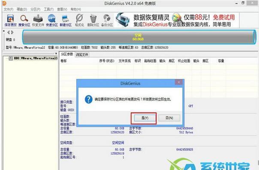
Task: Click the Backup Partition (备份分区) icon
Action: tap(107, 21)
